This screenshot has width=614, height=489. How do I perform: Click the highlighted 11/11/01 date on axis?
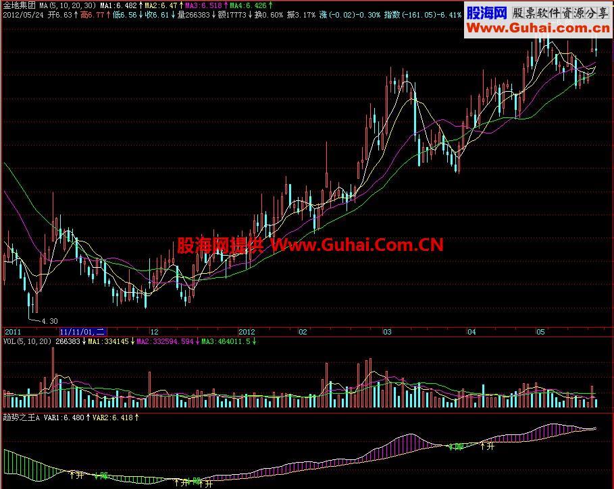[82, 332]
